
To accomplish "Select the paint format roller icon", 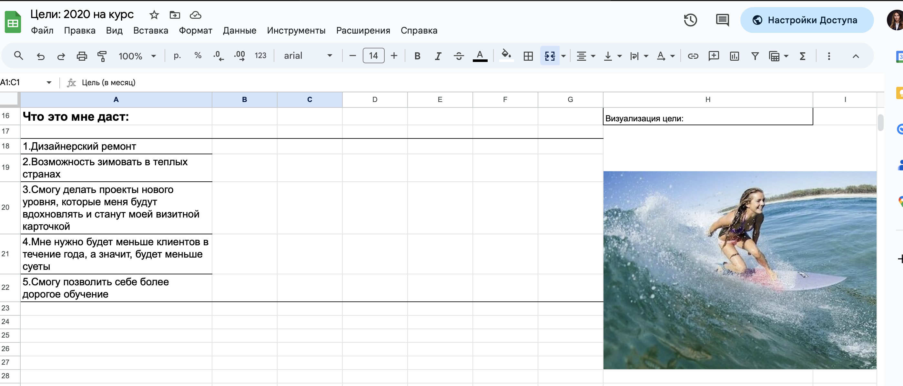I will (102, 56).
